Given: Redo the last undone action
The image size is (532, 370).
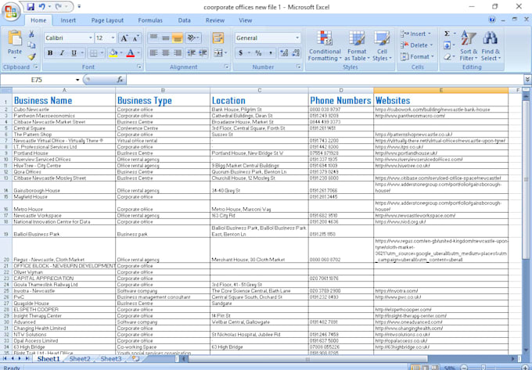Looking at the screenshot, I should (58, 7).
